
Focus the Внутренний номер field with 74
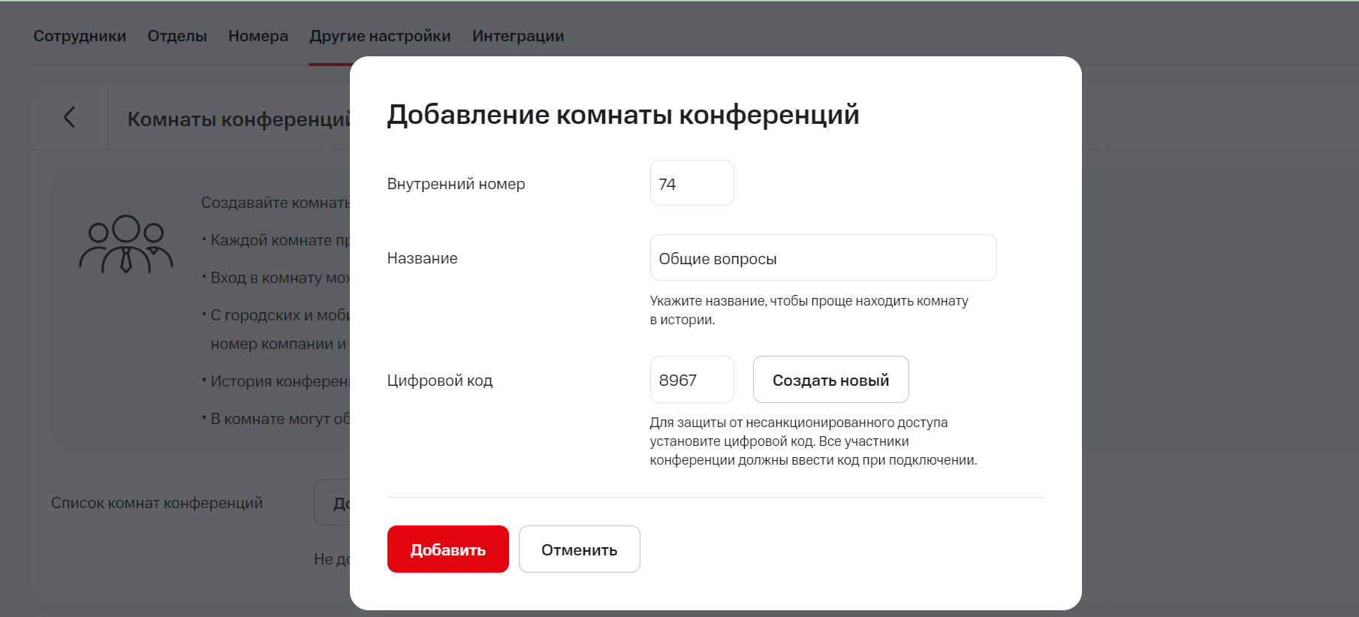[x=692, y=183]
